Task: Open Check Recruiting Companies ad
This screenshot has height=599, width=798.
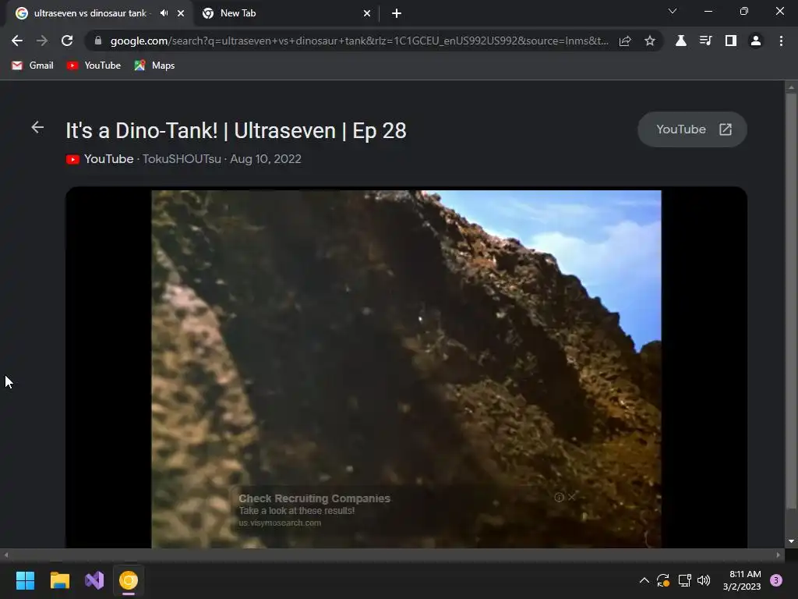Action: 315,498
